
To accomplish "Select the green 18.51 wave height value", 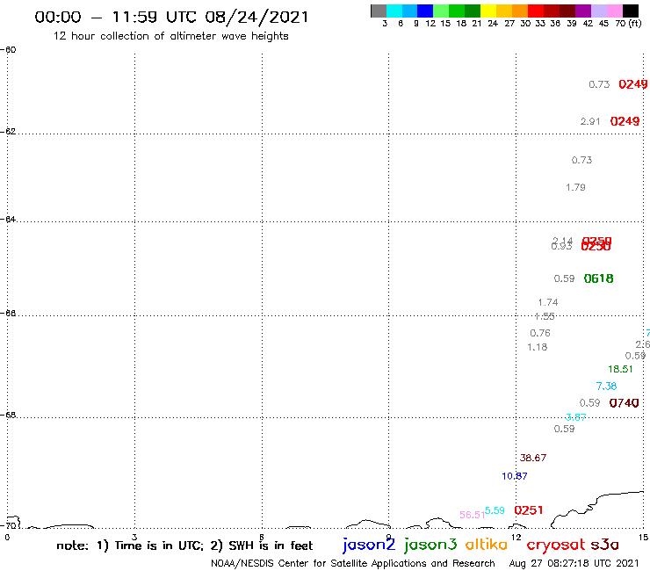I will pos(620,369).
